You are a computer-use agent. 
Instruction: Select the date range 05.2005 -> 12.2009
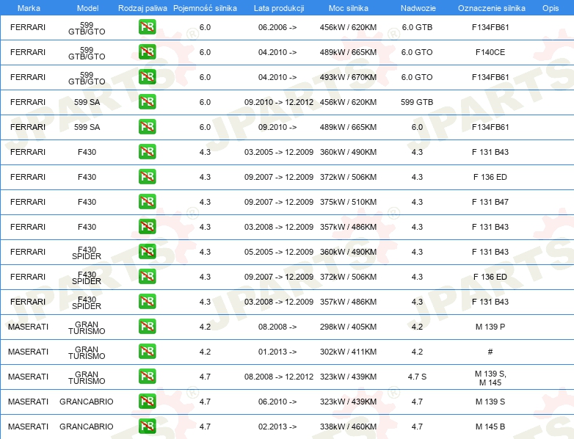click(x=279, y=252)
